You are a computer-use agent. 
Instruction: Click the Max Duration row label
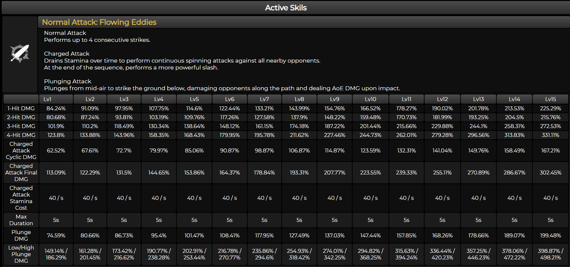[x=21, y=220]
